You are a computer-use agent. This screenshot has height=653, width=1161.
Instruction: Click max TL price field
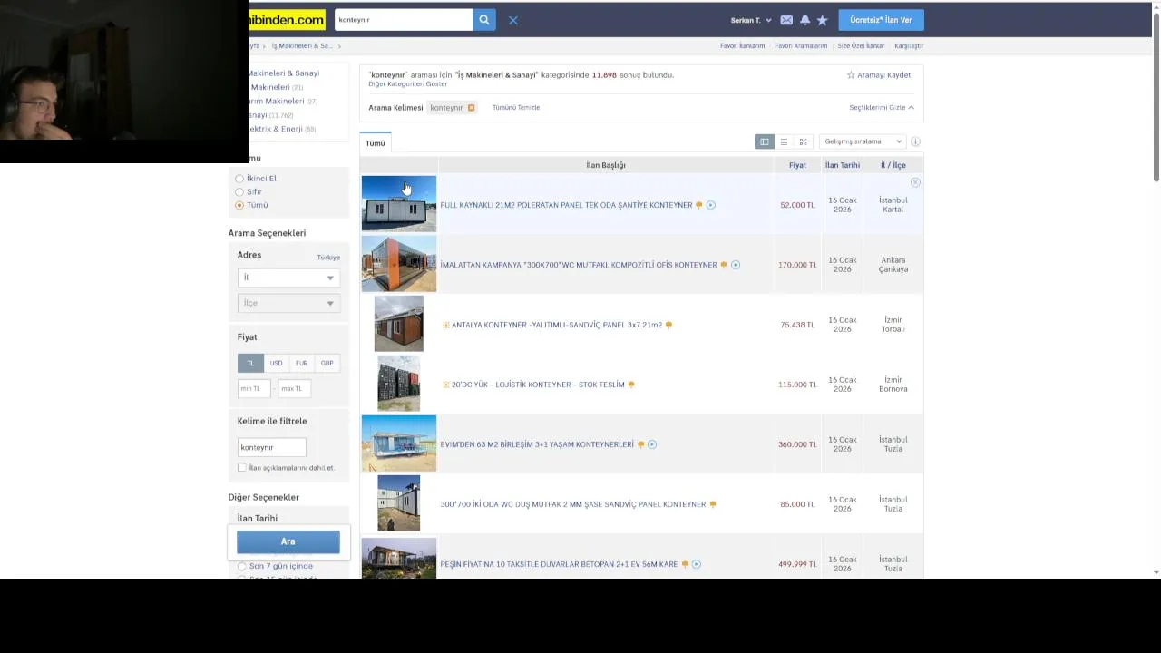pos(294,388)
